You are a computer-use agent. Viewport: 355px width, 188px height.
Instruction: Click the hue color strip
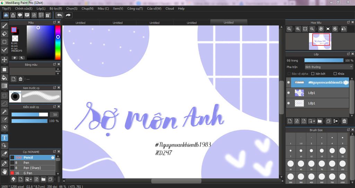[58, 43]
